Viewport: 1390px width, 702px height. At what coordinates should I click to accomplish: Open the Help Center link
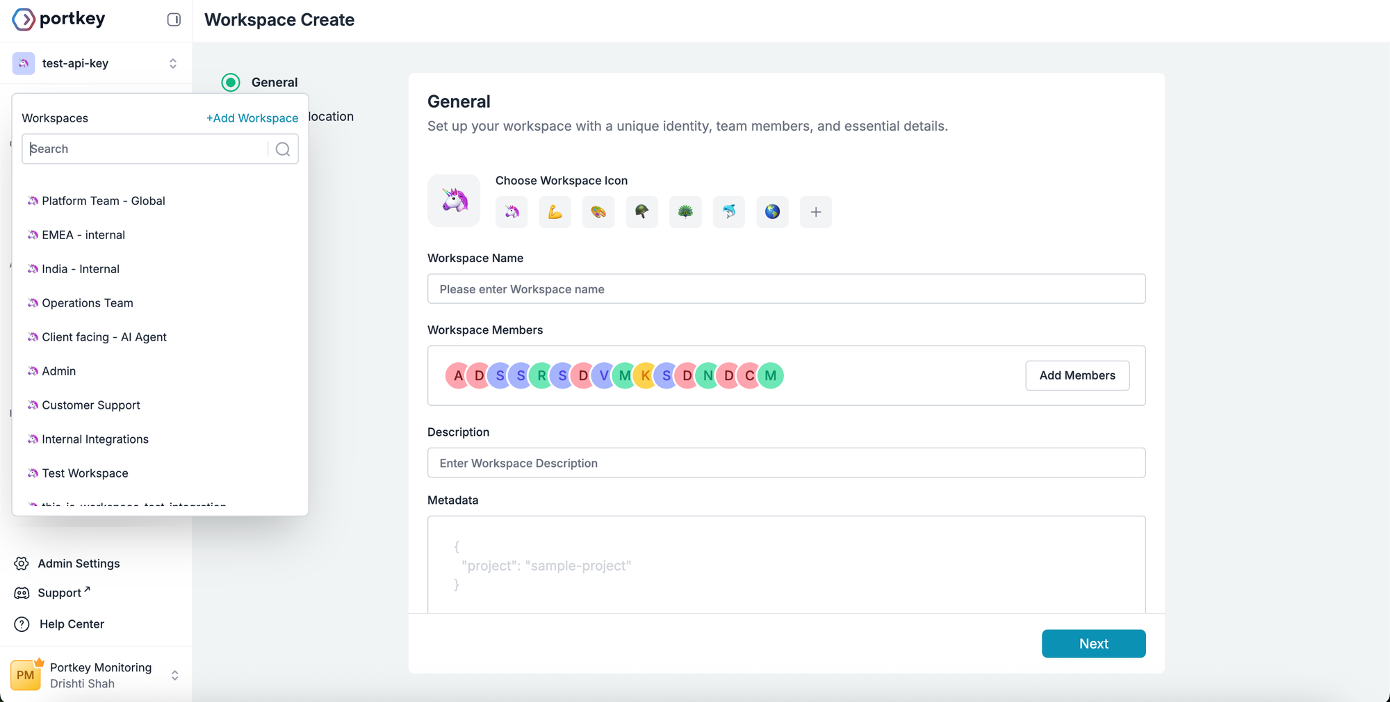(72, 624)
